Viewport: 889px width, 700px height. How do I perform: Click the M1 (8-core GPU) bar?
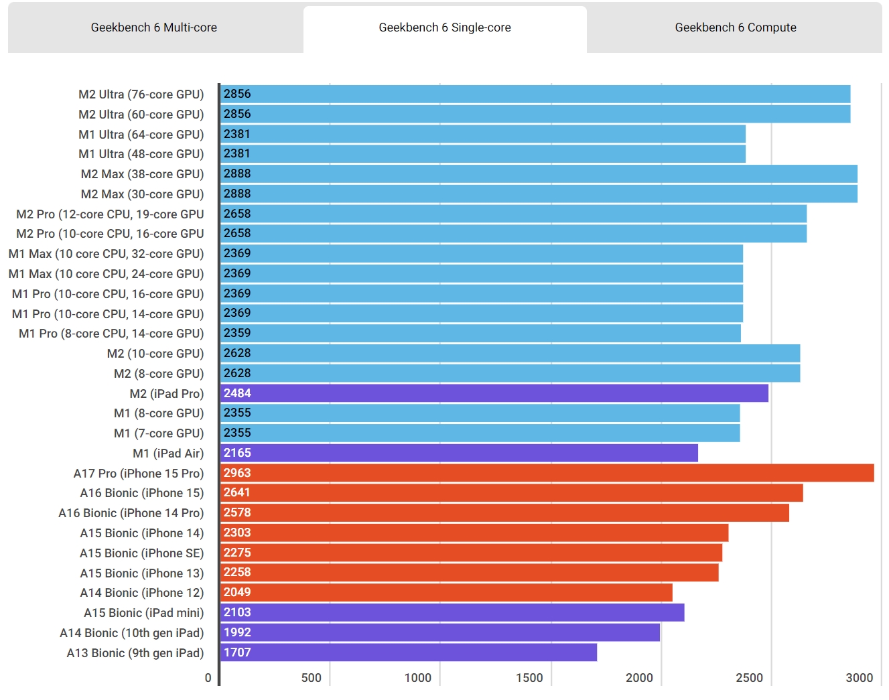pyautogui.click(x=480, y=413)
